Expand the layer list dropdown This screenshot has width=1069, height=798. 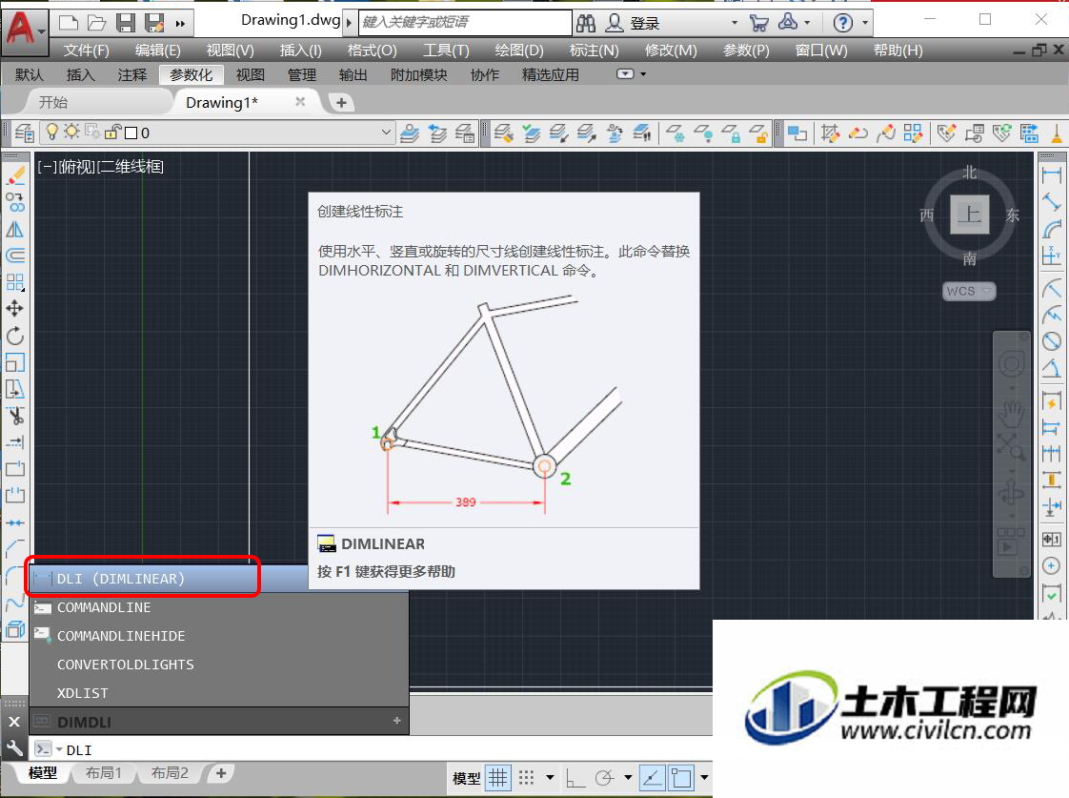[x=386, y=133]
